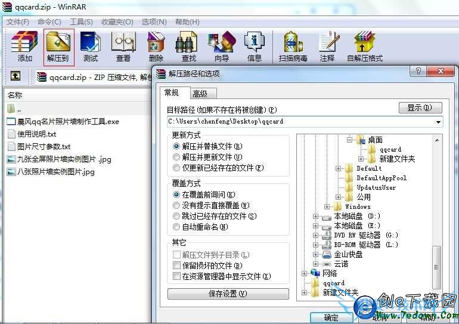Expand 本地磁盘 (E:) node

pyautogui.click(x=315, y=226)
